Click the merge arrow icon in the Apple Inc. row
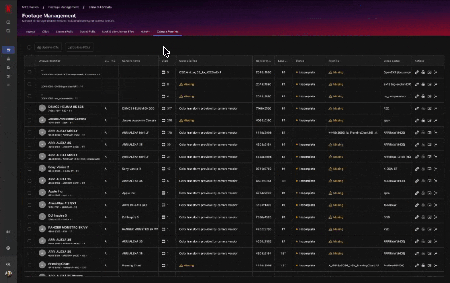 (435, 193)
